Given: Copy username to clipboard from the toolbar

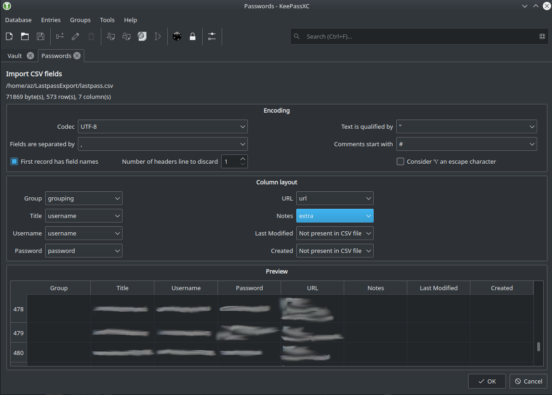Looking at the screenshot, I should 111,36.
